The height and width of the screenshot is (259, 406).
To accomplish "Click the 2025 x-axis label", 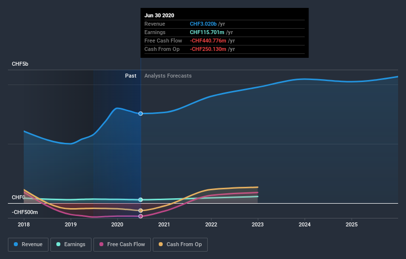I will [x=352, y=224].
